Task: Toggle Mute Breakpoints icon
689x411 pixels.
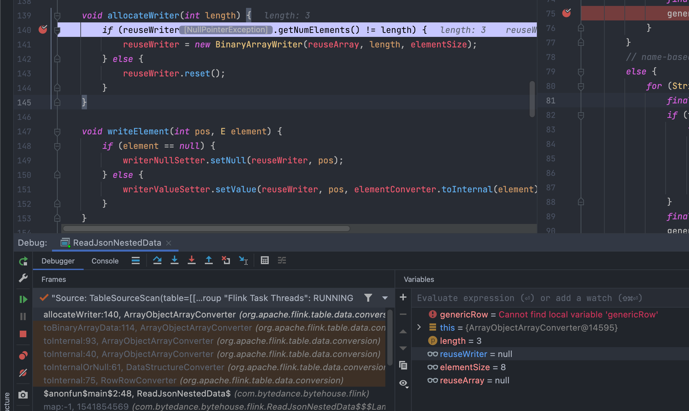Action: tap(23, 373)
